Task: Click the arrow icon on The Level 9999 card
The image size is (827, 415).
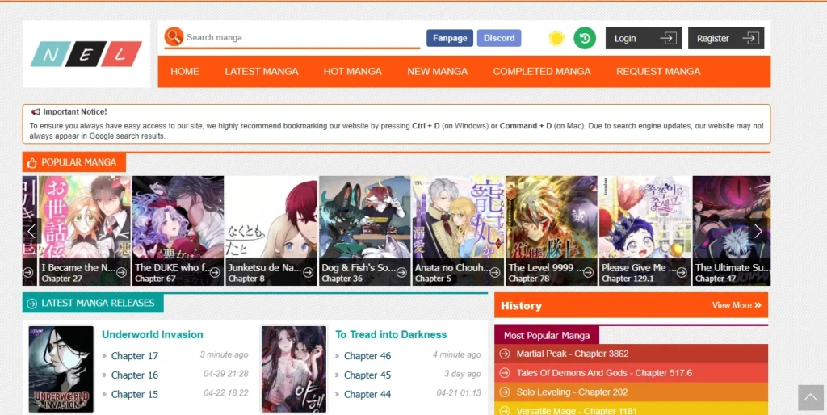Action: click(588, 272)
